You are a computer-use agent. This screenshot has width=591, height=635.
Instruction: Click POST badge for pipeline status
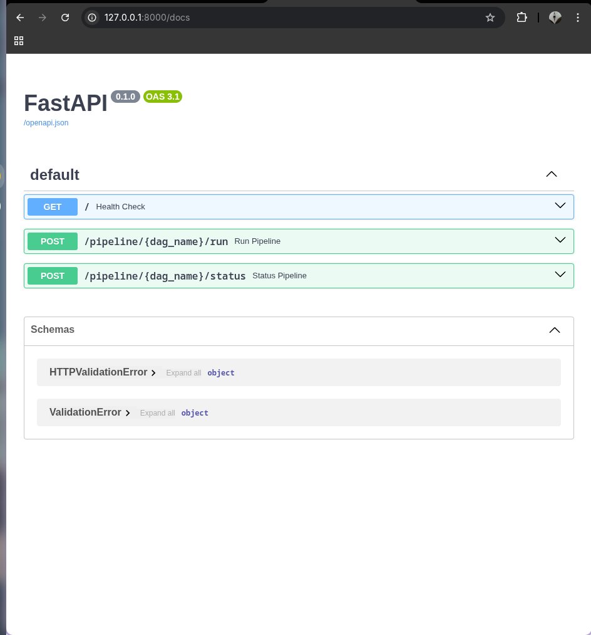(x=53, y=276)
